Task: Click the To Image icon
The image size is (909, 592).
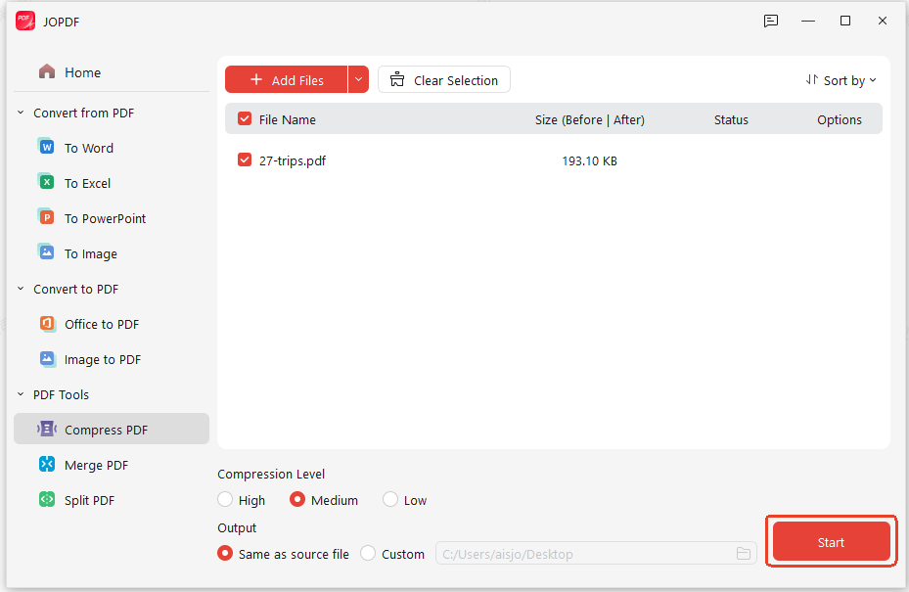Action: click(x=47, y=253)
